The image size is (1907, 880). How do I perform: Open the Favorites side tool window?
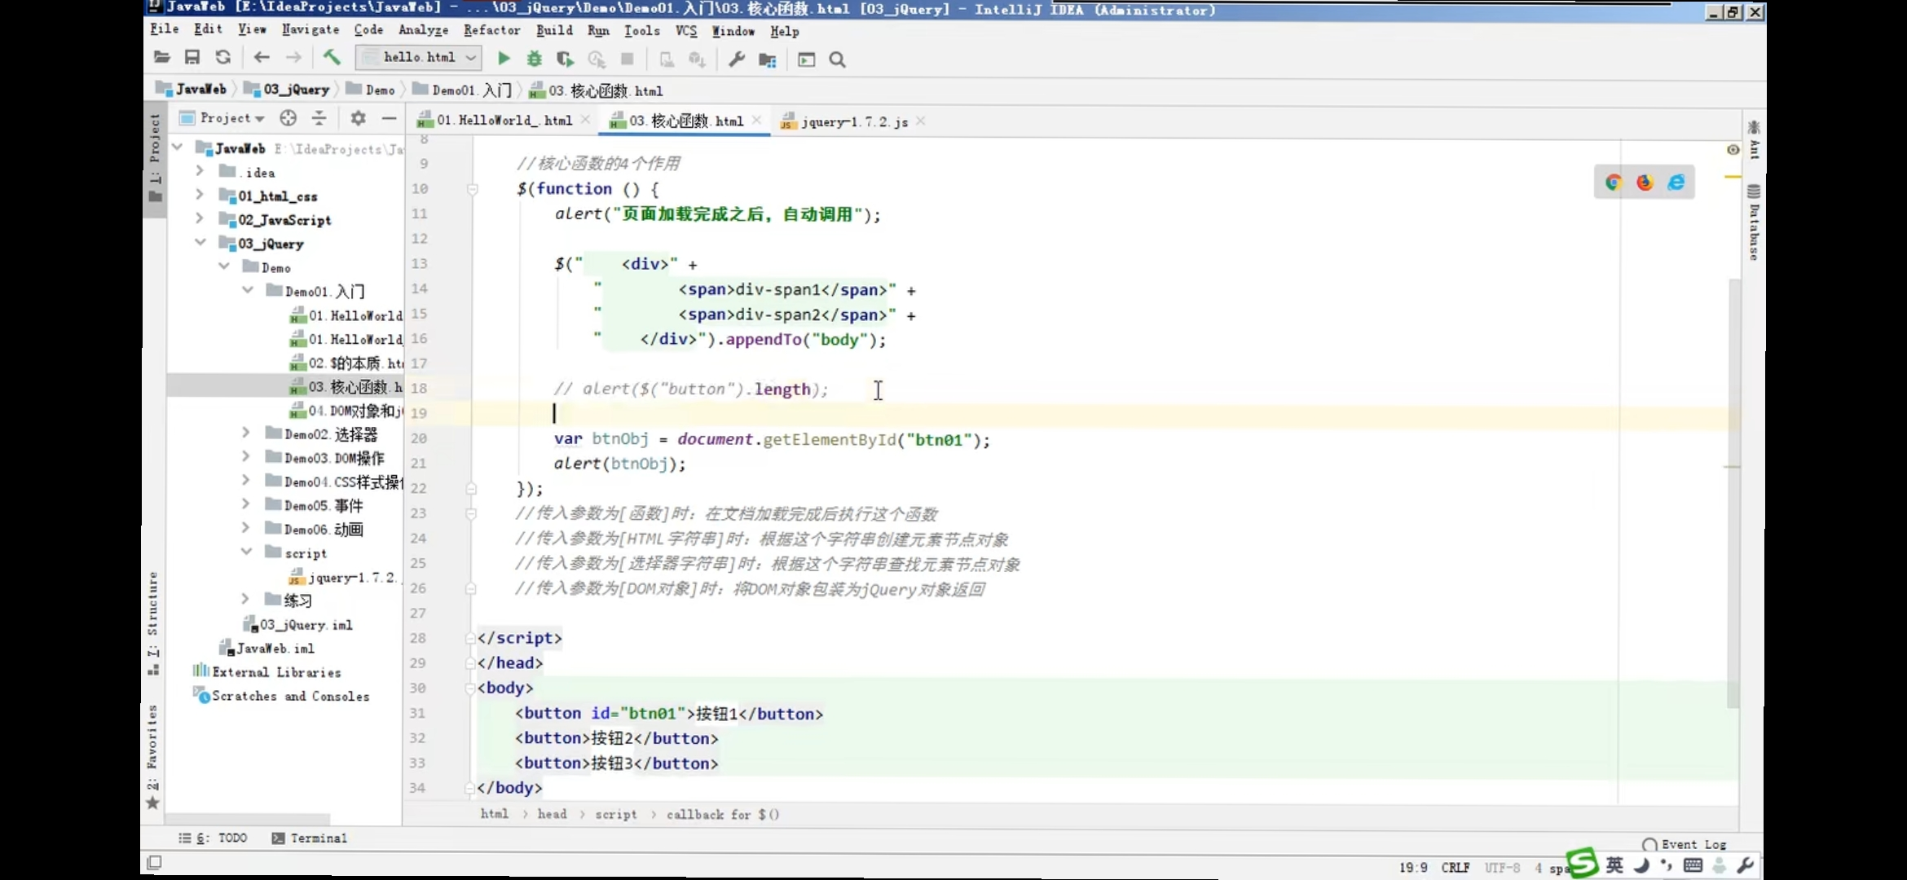tap(153, 758)
